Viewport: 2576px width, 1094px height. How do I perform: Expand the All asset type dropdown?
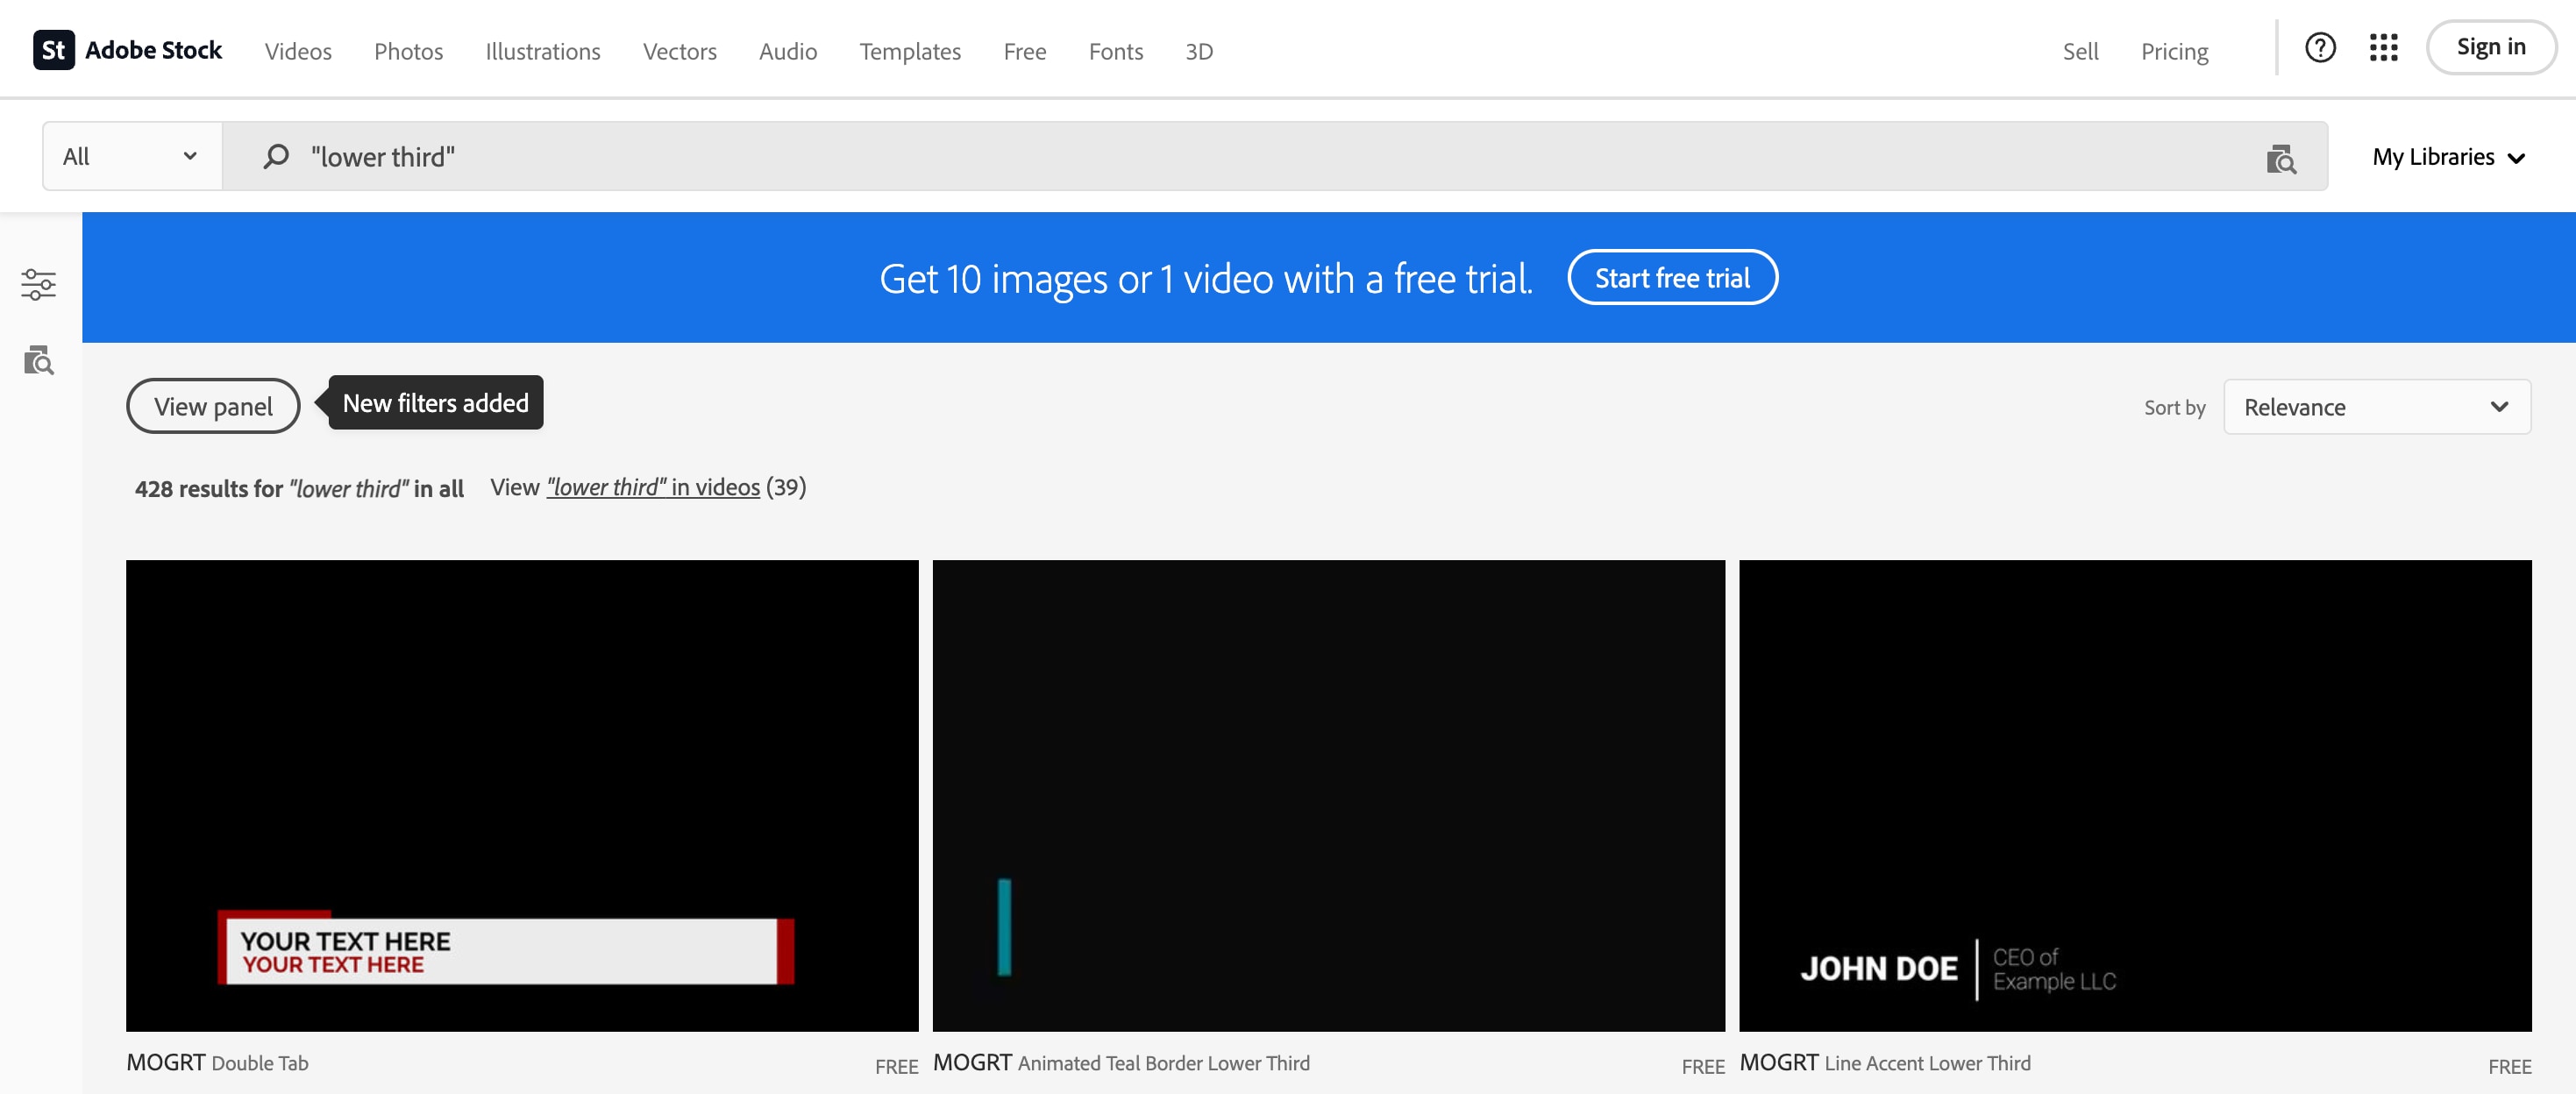131,157
